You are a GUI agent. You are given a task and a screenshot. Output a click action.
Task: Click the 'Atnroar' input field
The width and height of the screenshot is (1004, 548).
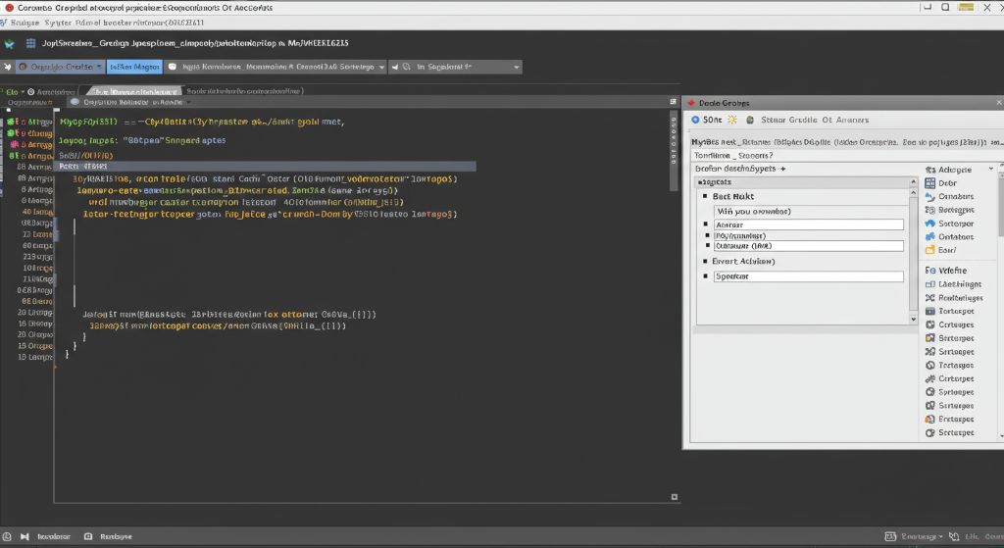click(809, 224)
